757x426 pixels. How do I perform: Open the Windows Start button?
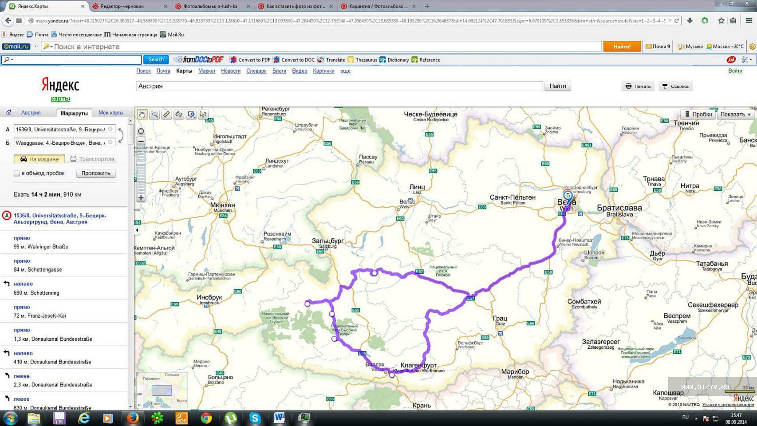(x=11, y=418)
